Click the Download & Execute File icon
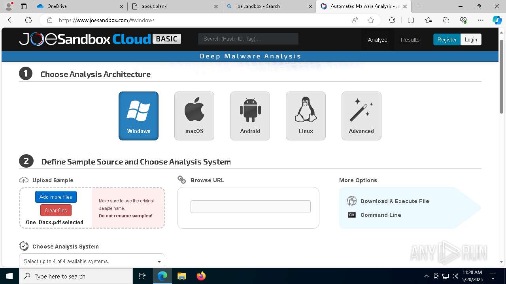 pyautogui.click(x=352, y=201)
